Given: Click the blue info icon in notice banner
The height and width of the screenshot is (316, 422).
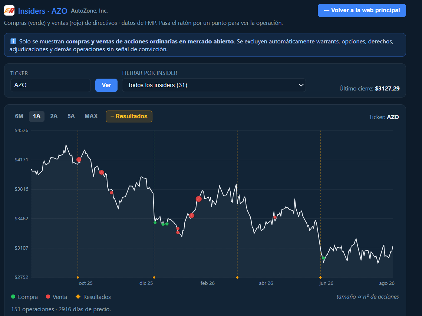Looking at the screenshot, I should [x=13, y=41].
